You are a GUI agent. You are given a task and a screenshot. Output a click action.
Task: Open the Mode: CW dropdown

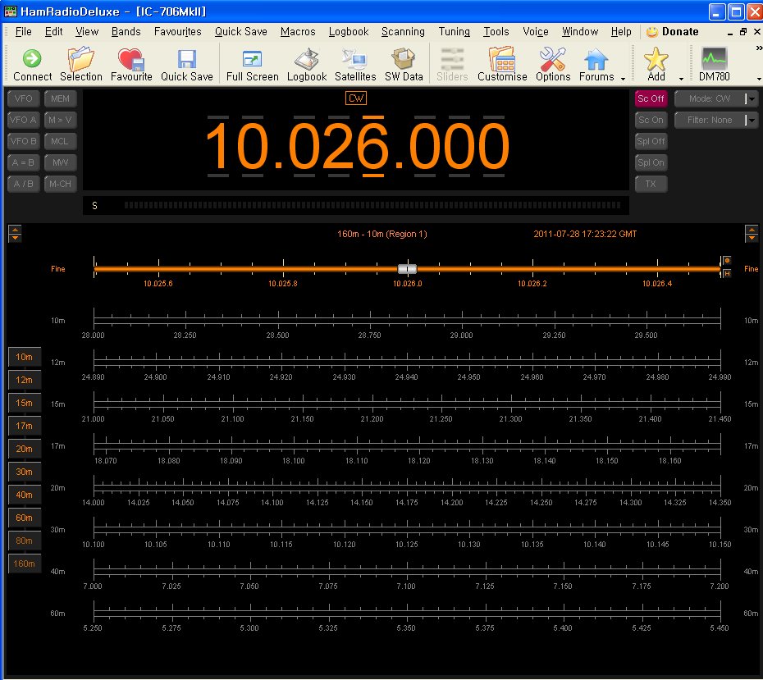tap(715, 98)
